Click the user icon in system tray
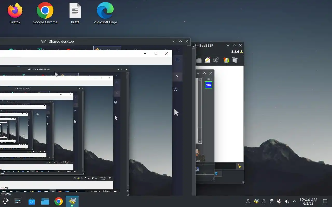Viewport: 332px width, 207px height. (x=248, y=201)
